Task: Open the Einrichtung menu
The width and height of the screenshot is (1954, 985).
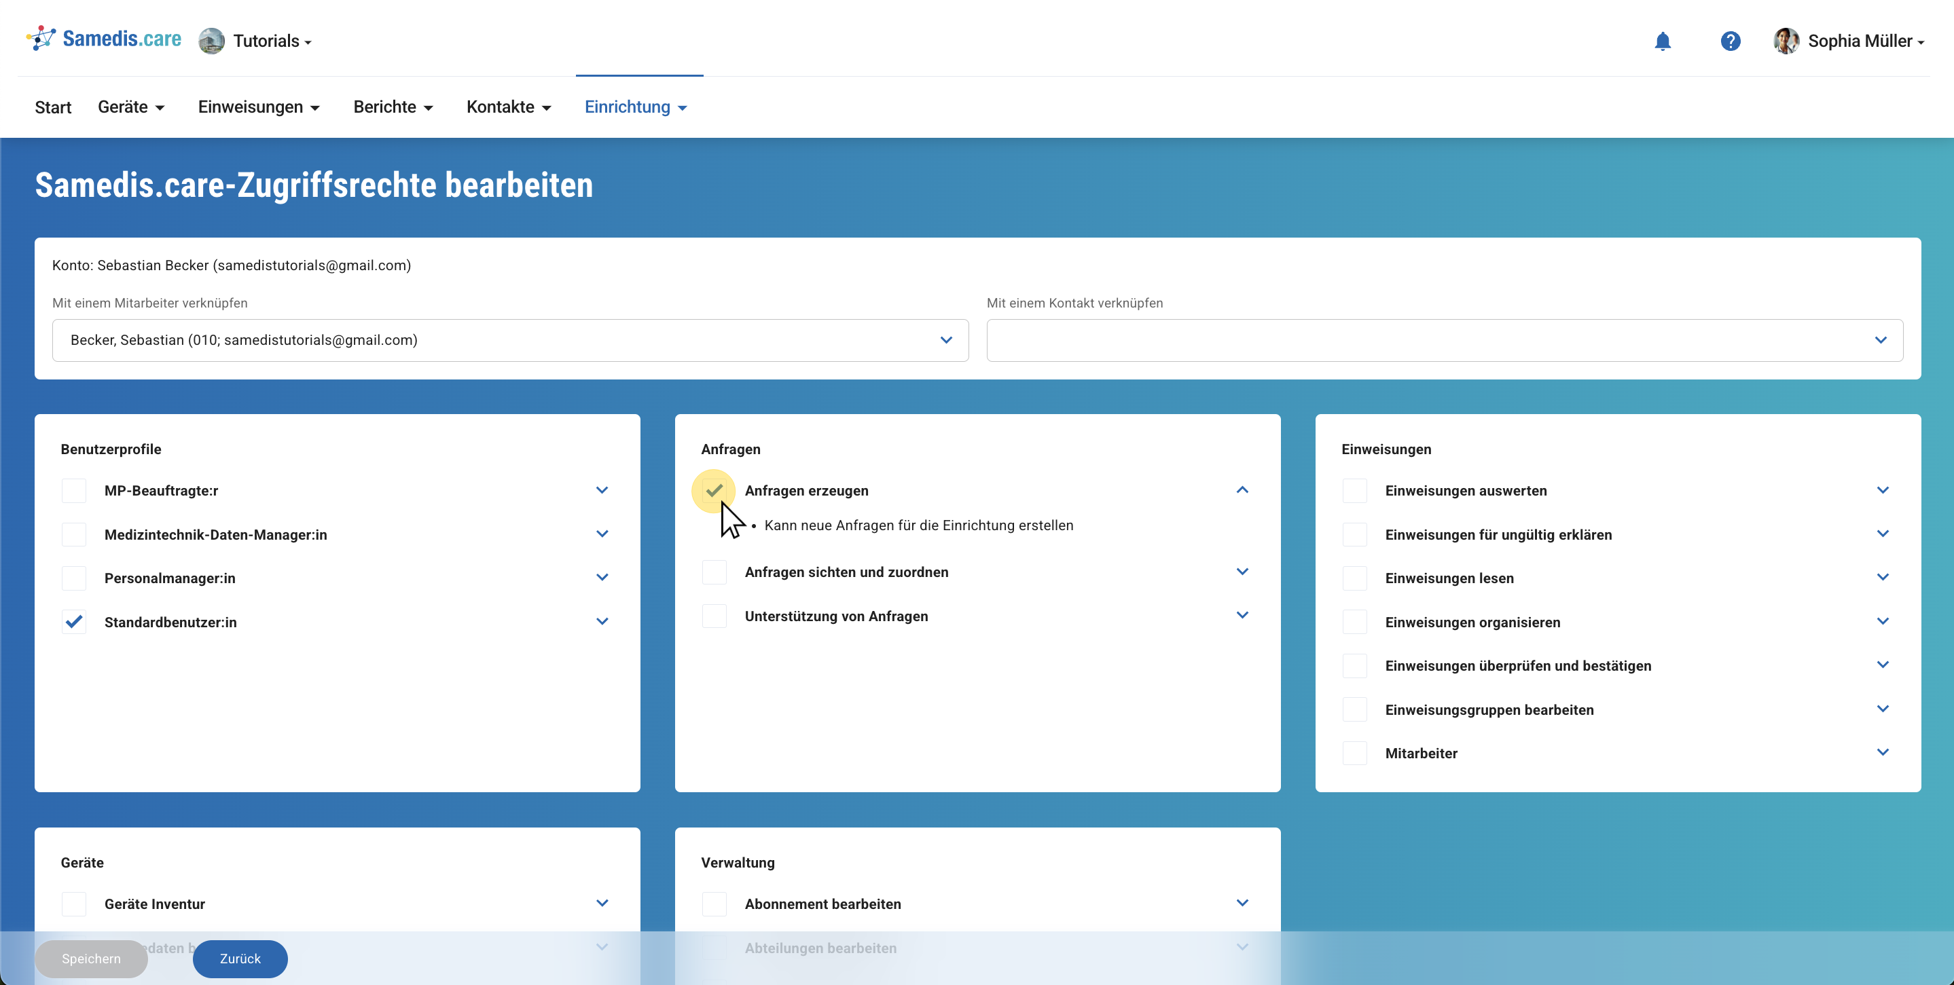Action: click(x=636, y=107)
